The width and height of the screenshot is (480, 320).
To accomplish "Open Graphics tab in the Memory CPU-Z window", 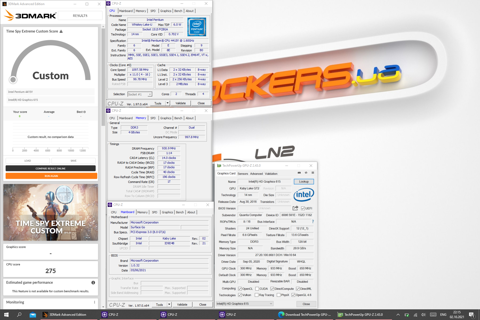I will coord(166,118).
